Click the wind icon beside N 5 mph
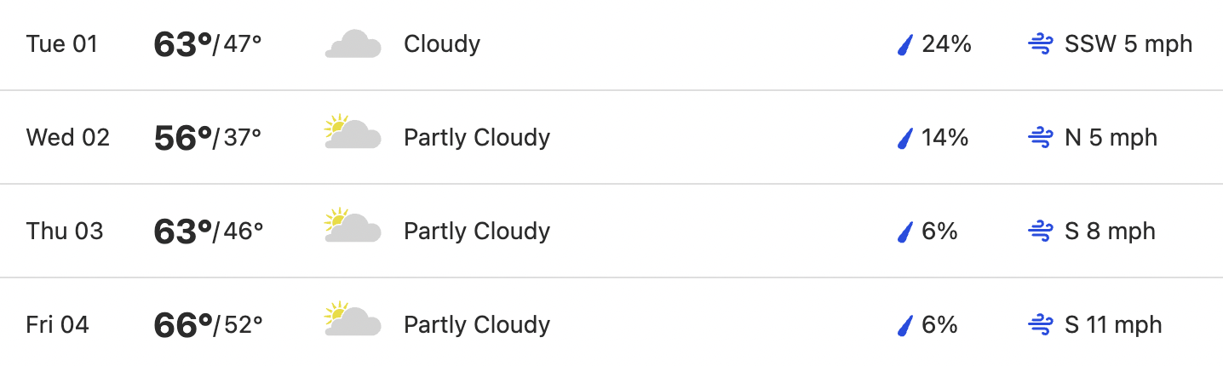 tap(1040, 138)
